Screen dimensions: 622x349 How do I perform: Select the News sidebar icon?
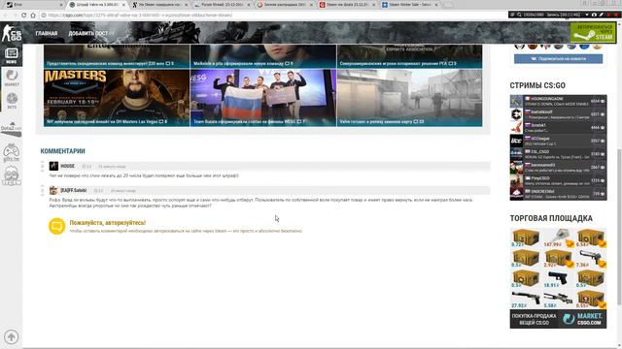pos(11,56)
